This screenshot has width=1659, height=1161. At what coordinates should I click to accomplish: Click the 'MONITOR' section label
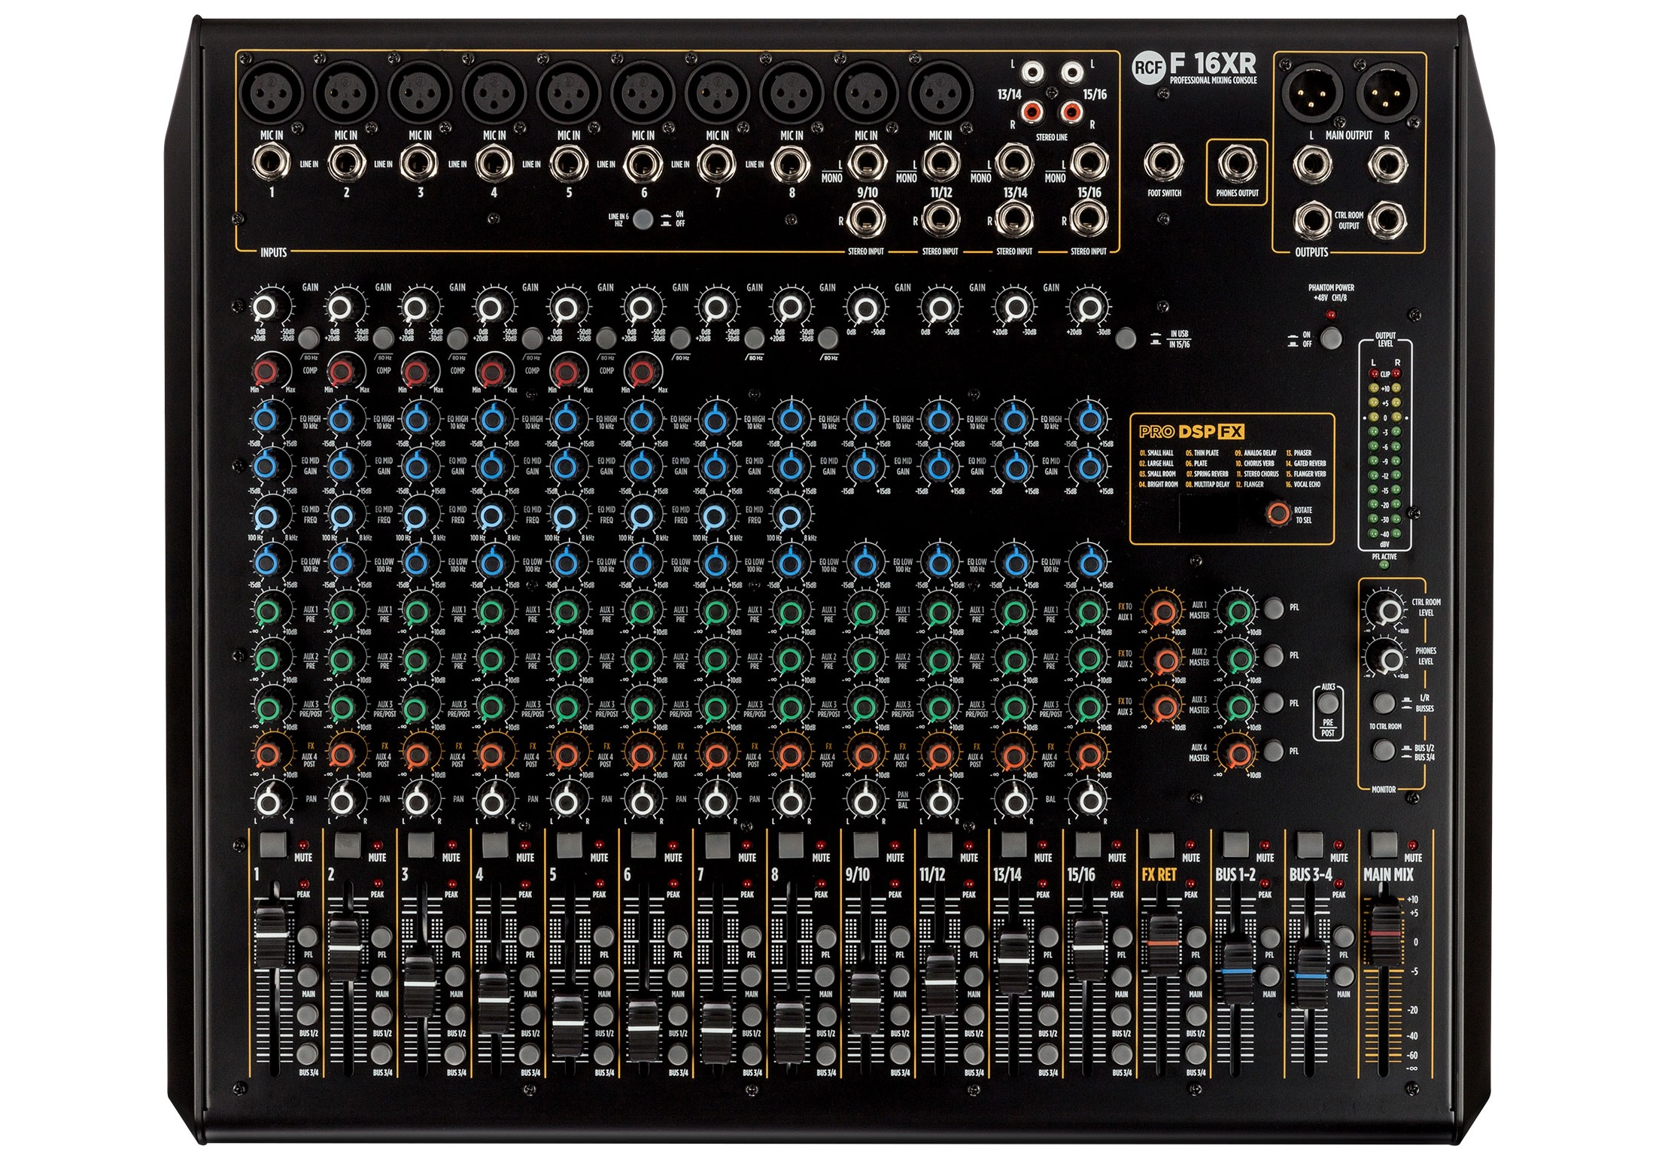tap(1384, 789)
